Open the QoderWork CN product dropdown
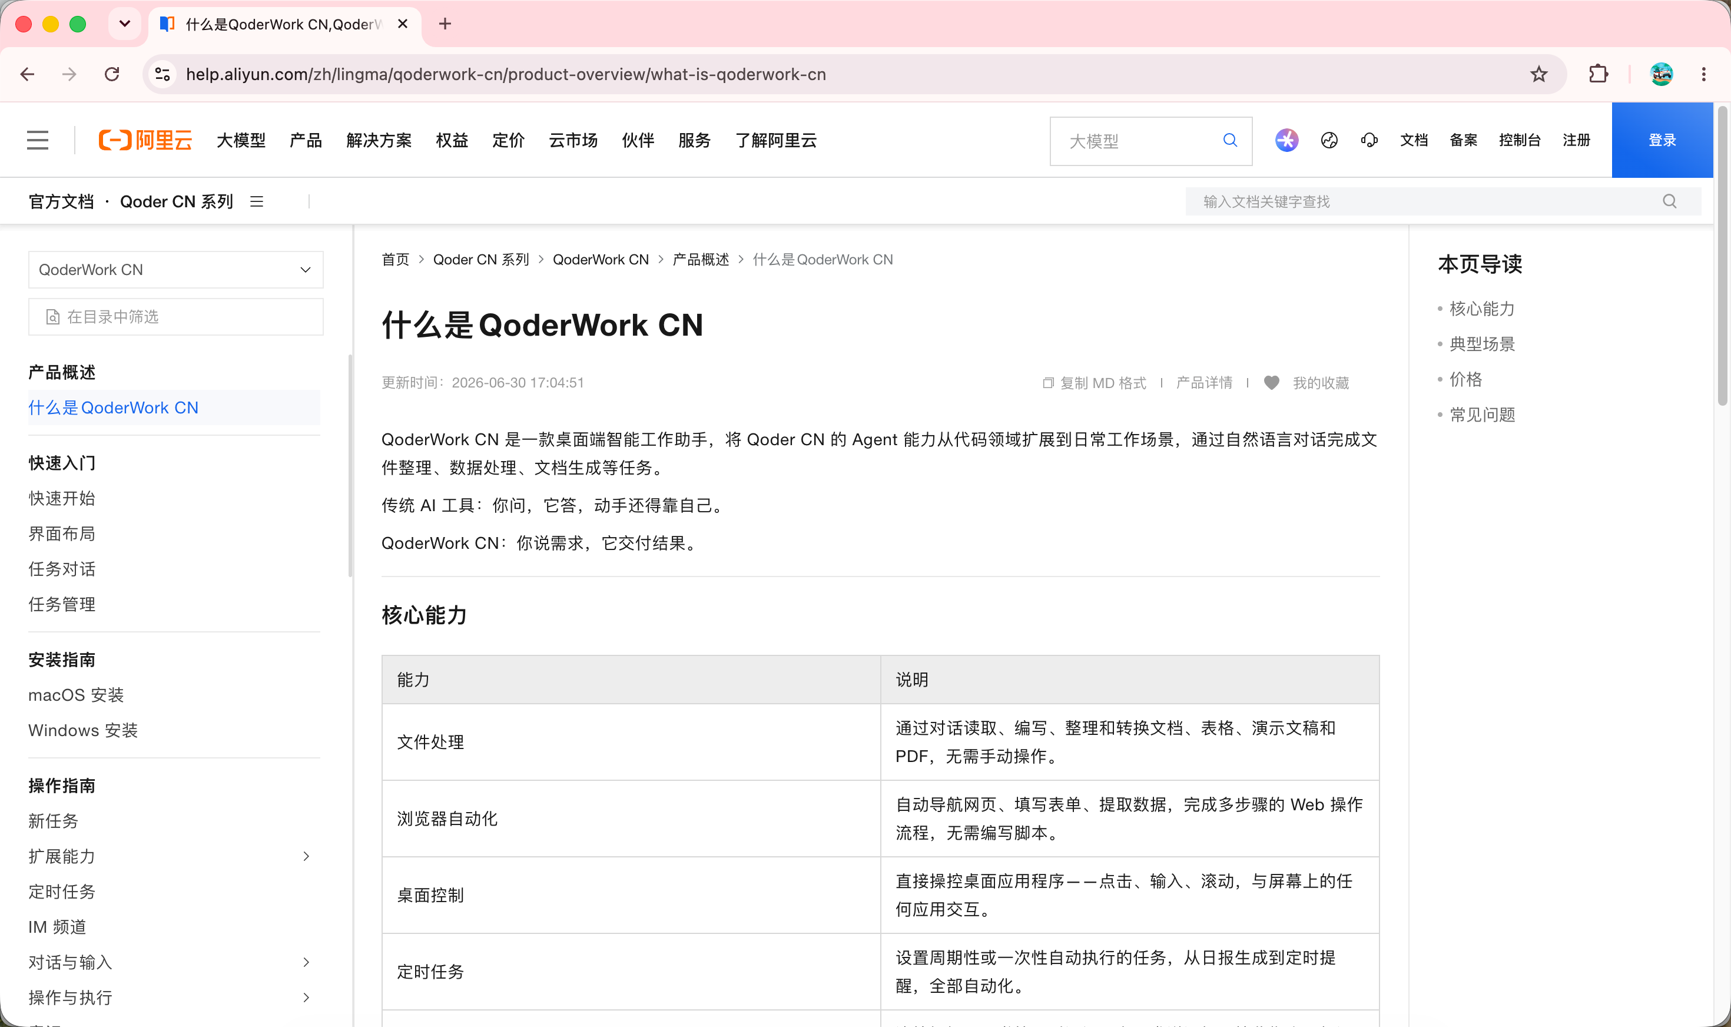The image size is (1731, 1027). (x=175, y=270)
